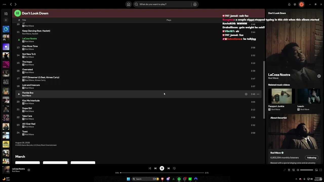The image size is (324, 182).
Task: Select track All I Ever Had
Action: point(138,125)
